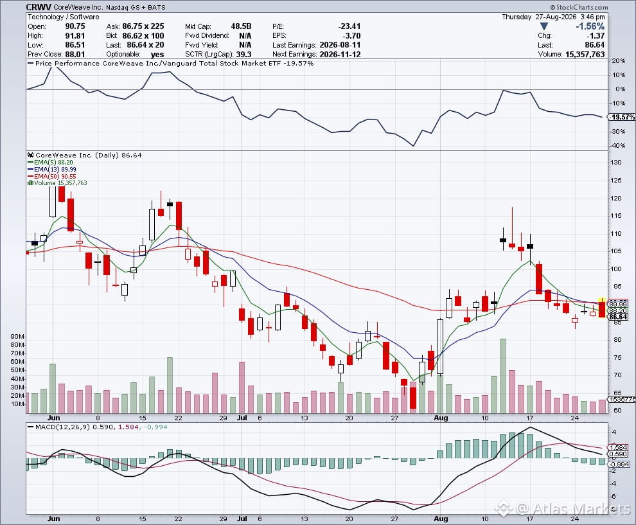Click Last Earnings date 2026-08-11
The height and width of the screenshot is (525, 636).
(340, 44)
